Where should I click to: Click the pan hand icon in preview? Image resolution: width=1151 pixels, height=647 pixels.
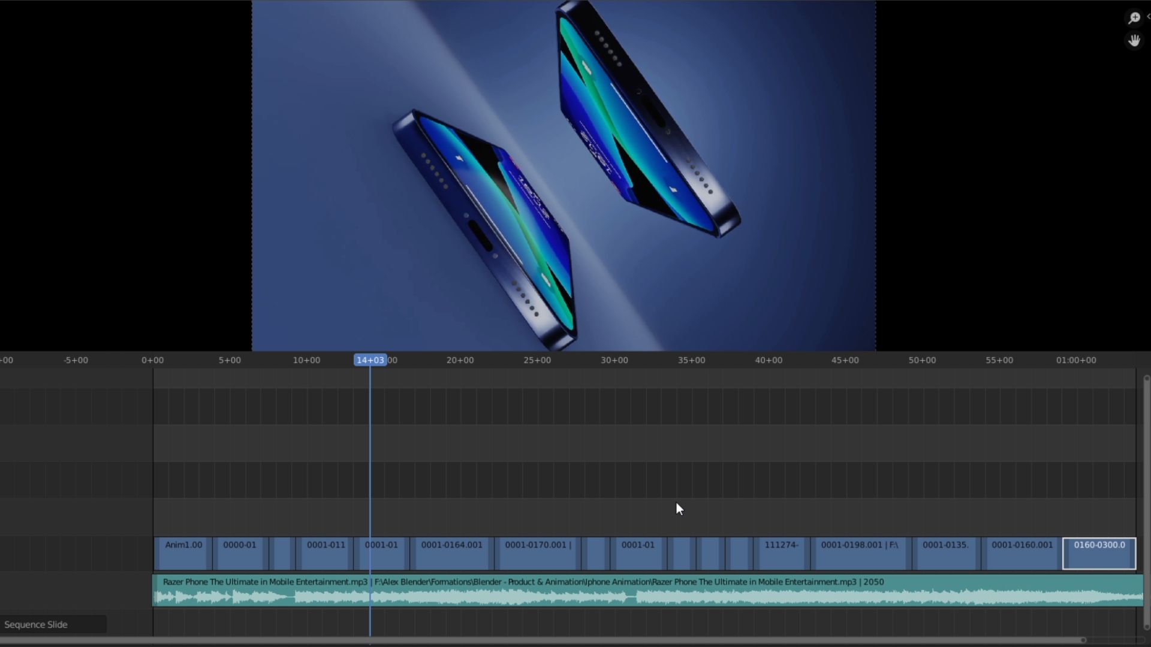(x=1134, y=41)
